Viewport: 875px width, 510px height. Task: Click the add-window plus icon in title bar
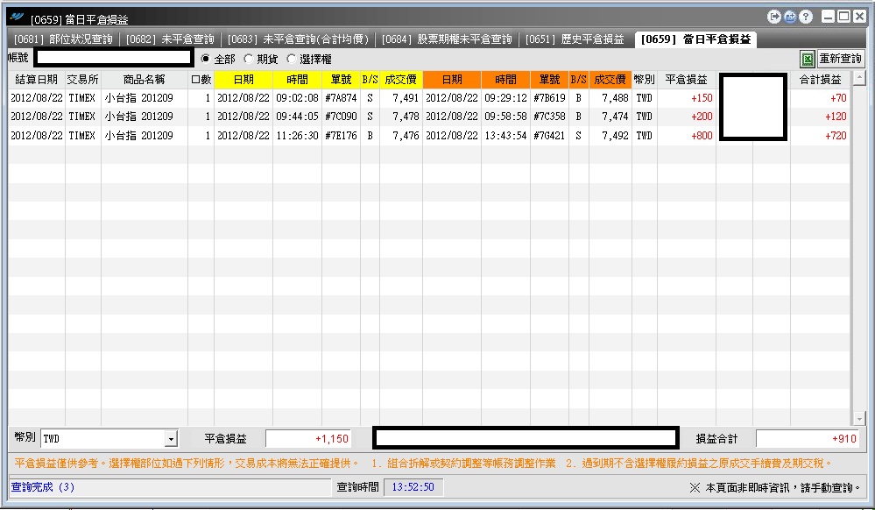(790, 17)
